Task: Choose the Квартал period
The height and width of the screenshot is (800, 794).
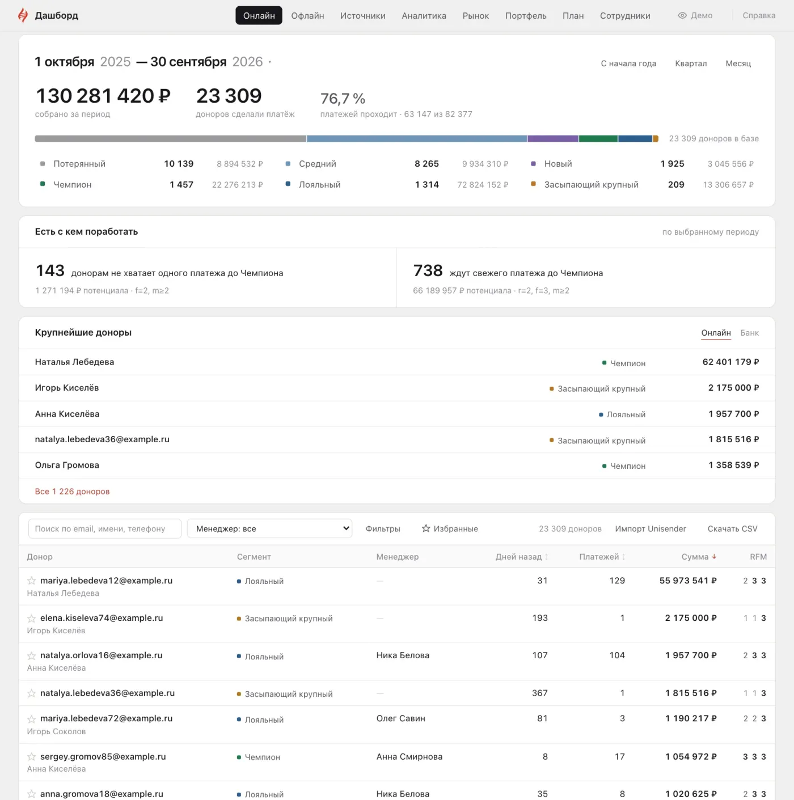Action: 691,64
